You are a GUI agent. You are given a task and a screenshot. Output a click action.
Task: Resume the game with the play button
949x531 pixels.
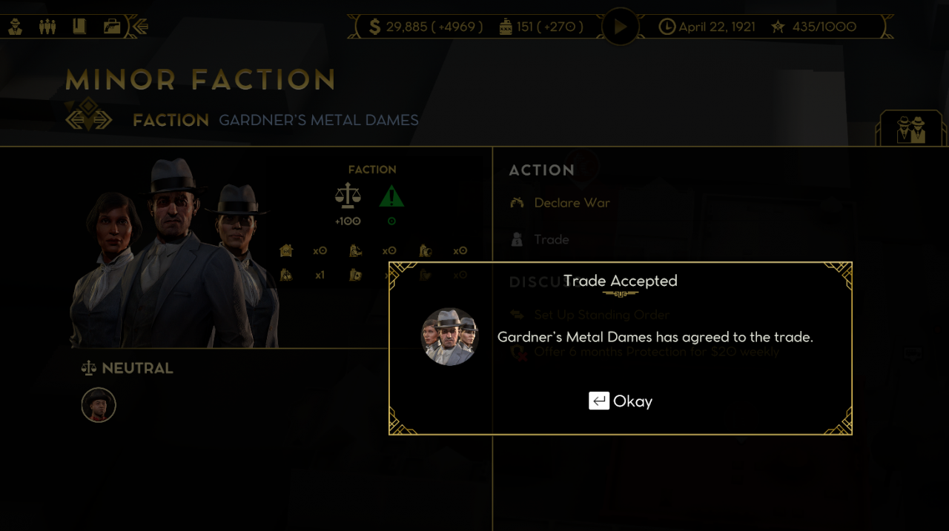click(620, 27)
